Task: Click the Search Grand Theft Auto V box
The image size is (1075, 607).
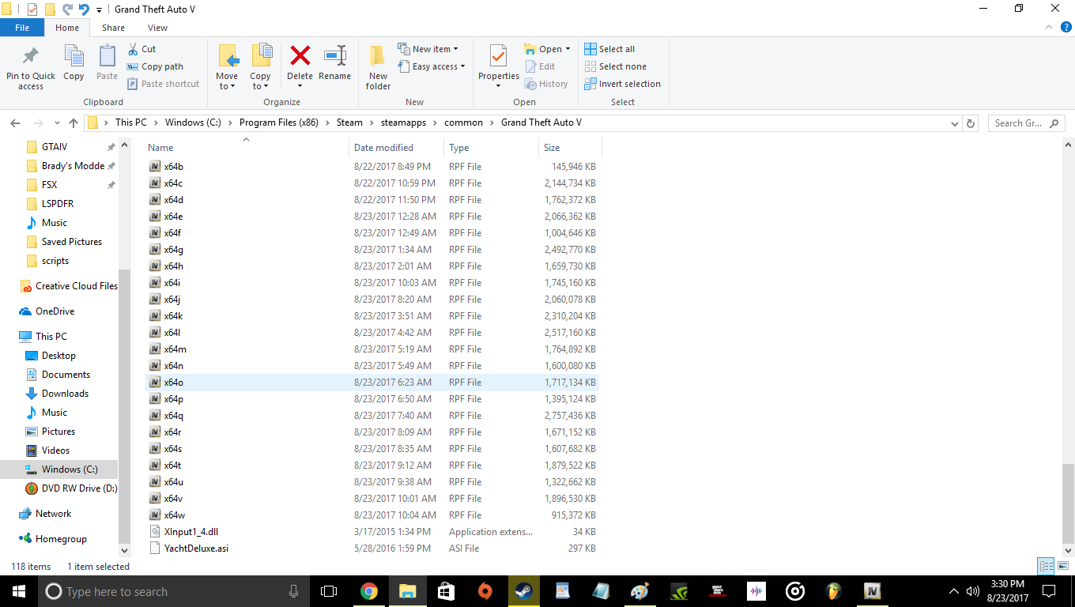Action: point(1020,123)
